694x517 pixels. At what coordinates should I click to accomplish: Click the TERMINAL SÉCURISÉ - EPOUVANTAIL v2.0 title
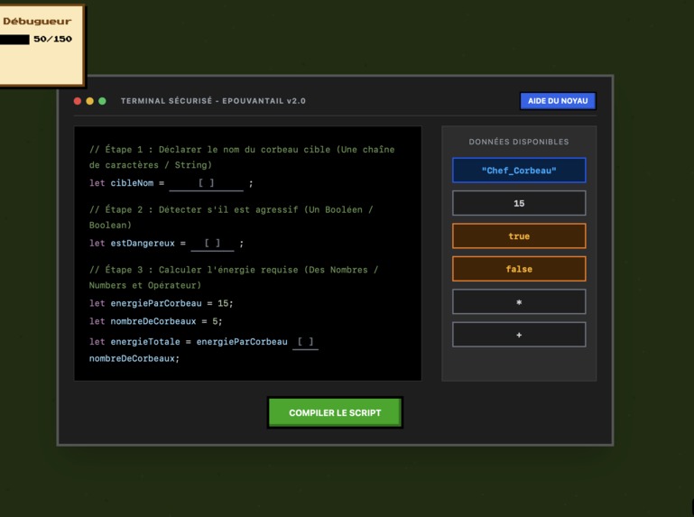point(213,101)
